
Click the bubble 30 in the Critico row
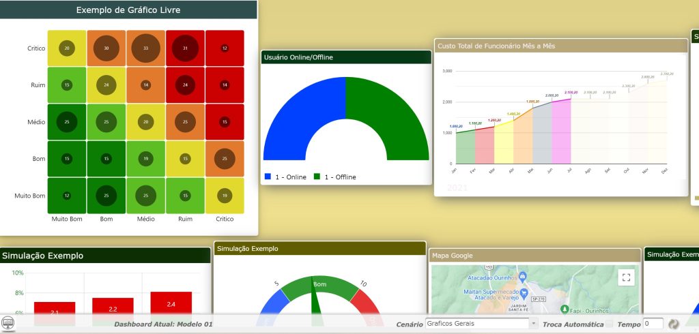coord(106,48)
